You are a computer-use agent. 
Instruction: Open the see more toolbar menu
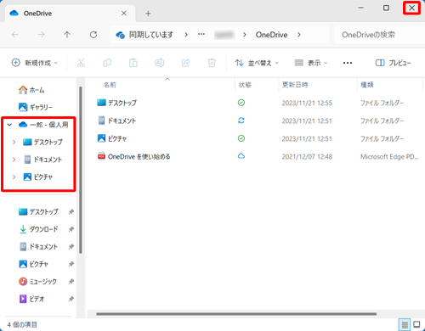pyautogui.click(x=348, y=63)
